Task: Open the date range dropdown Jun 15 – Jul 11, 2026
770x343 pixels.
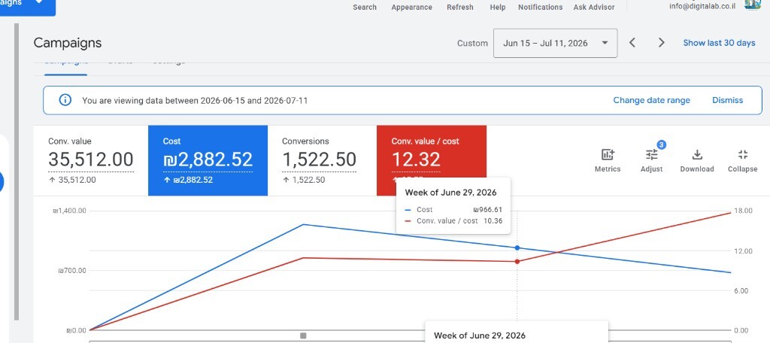Action: [x=555, y=43]
